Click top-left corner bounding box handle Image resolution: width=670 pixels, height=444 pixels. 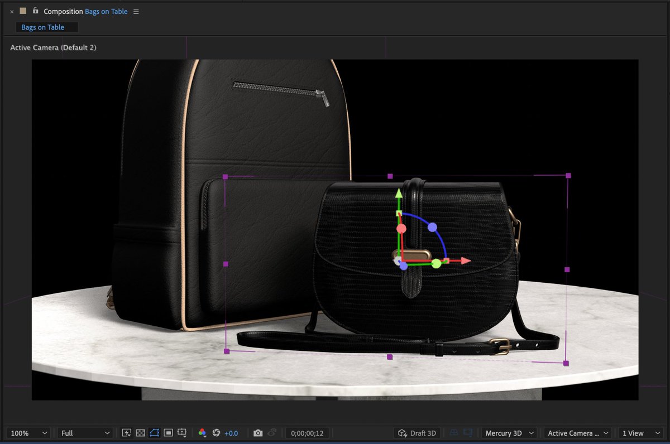226,177
